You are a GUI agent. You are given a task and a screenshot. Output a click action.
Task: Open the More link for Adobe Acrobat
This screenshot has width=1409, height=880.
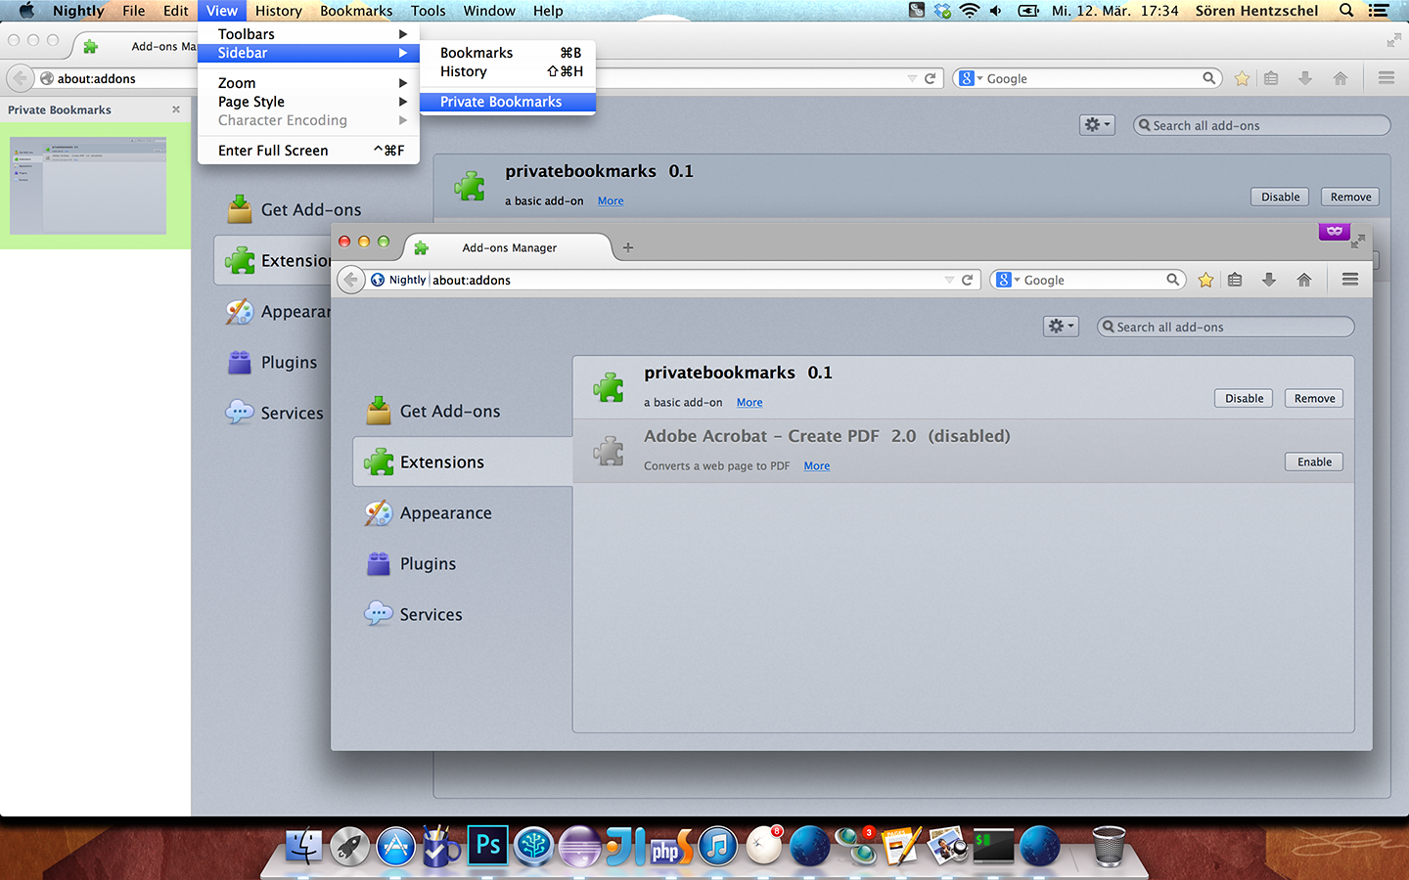click(x=817, y=466)
